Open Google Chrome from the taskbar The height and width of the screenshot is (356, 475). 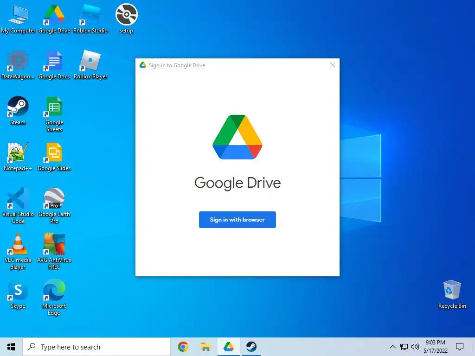(x=183, y=347)
